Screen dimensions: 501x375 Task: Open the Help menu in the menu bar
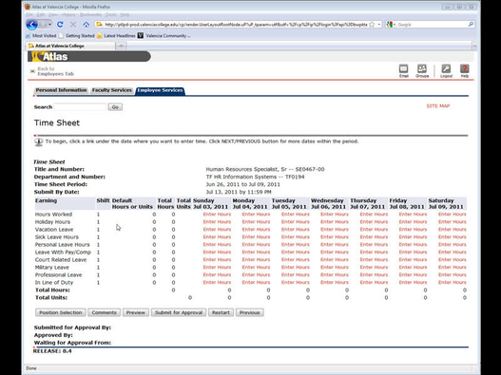point(125,14)
